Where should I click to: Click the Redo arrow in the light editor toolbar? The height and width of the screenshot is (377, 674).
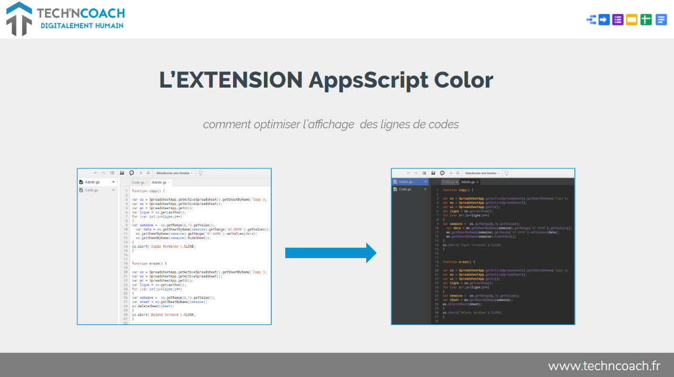click(103, 173)
